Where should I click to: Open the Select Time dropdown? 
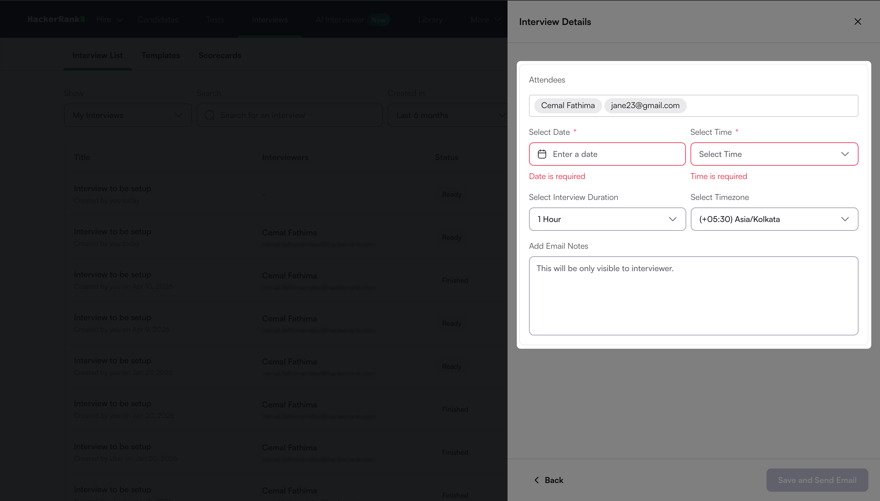pyautogui.click(x=774, y=154)
